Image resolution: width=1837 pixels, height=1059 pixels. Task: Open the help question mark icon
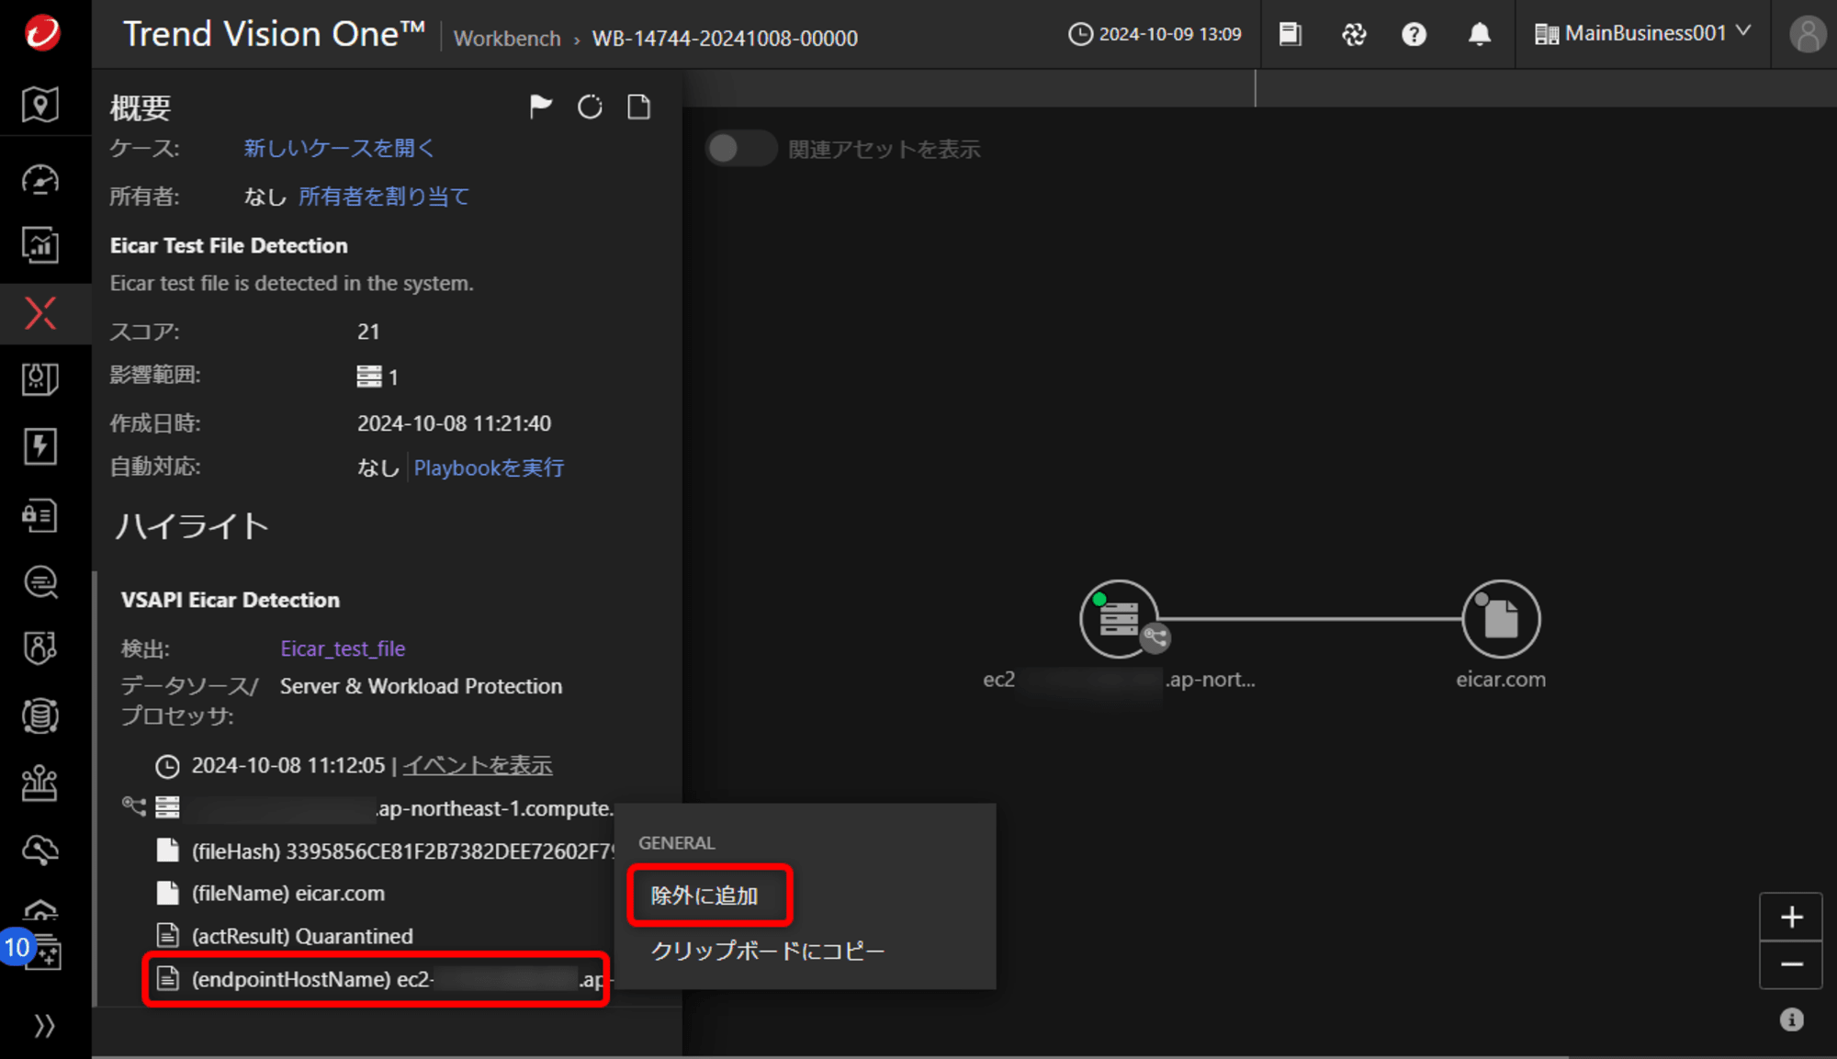(1414, 34)
